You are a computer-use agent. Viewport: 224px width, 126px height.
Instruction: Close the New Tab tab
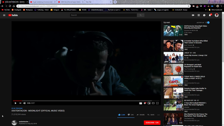(x=111, y=2)
